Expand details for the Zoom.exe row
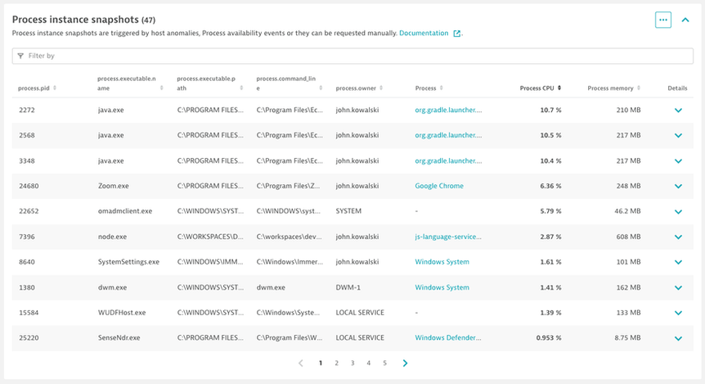This screenshot has width=705, height=384. [x=677, y=187]
